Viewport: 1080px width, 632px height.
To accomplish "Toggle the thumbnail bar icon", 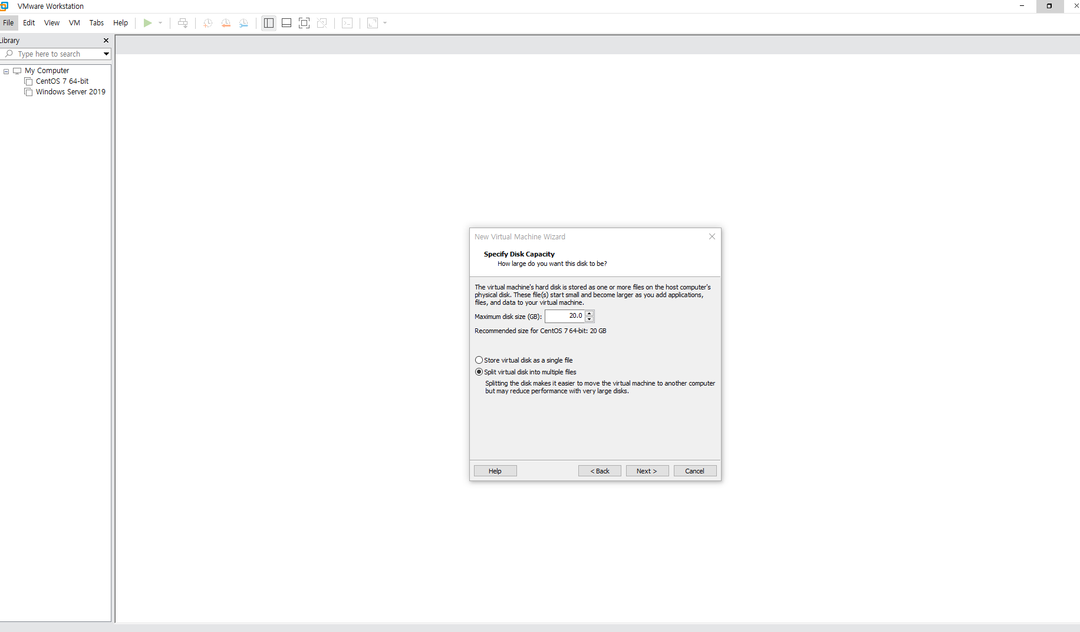I will click(x=287, y=23).
